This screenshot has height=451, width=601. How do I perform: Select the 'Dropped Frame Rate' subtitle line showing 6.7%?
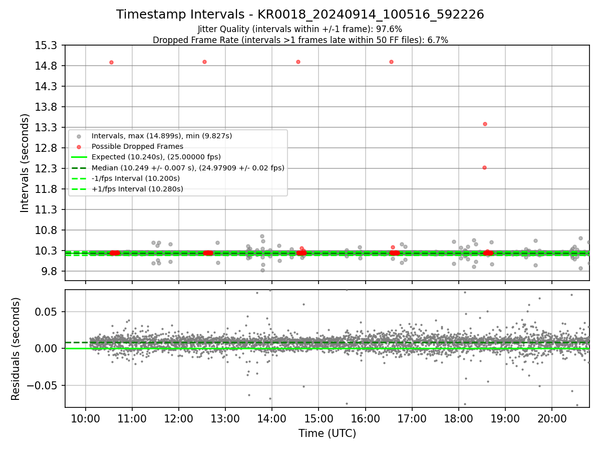[300, 40]
